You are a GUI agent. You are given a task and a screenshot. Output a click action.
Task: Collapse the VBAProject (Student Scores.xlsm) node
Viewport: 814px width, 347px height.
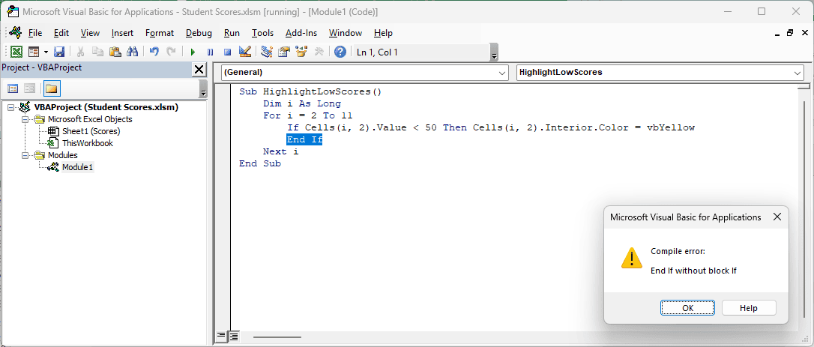pyautogui.click(x=11, y=107)
